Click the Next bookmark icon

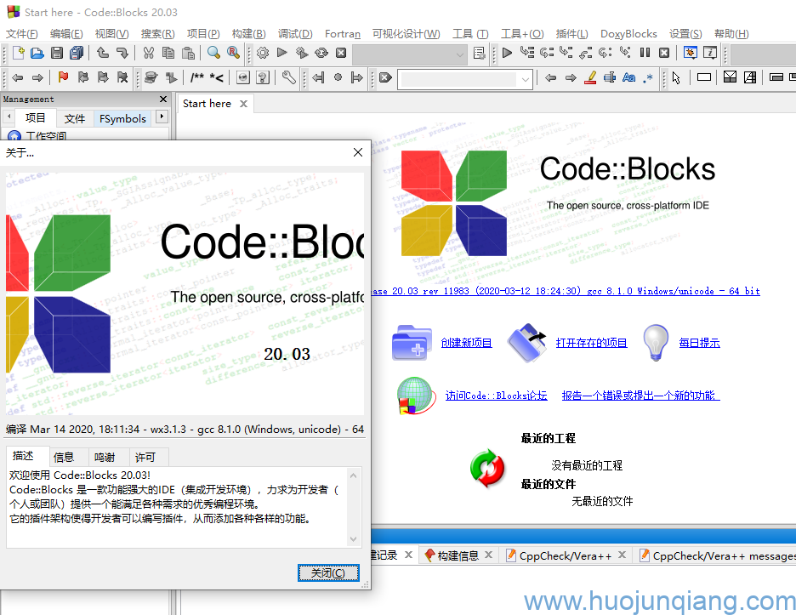pyautogui.click(x=103, y=77)
